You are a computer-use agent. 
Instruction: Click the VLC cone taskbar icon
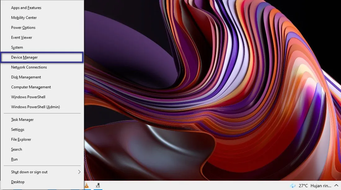pos(87,186)
